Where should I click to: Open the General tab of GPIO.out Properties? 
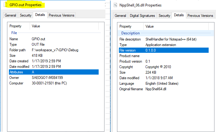(x=10, y=15)
